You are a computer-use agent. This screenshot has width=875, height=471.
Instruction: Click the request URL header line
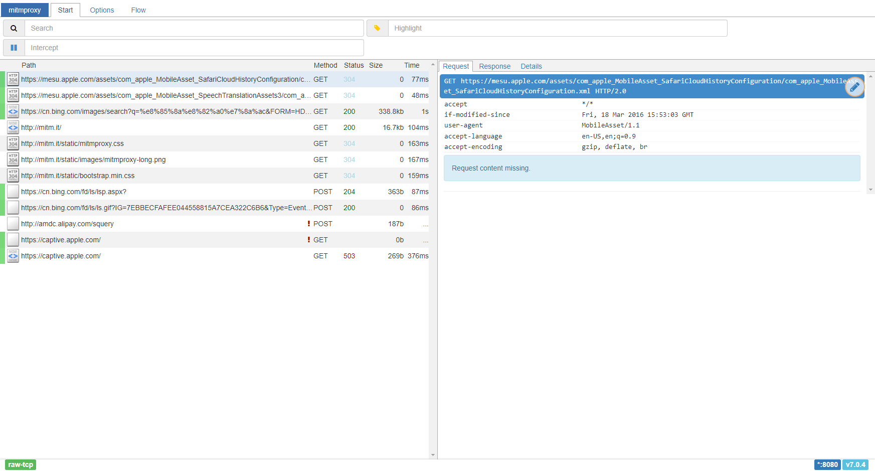coord(652,86)
